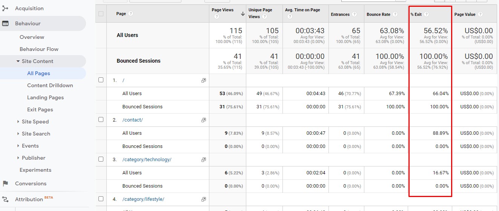Screen dimensions: 499x211
Task: Open the Landing Pages report
Action: 45,97
